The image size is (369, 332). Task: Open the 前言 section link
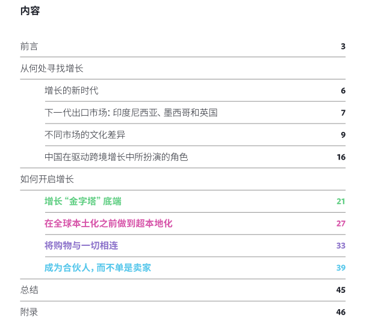click(29, 46)
